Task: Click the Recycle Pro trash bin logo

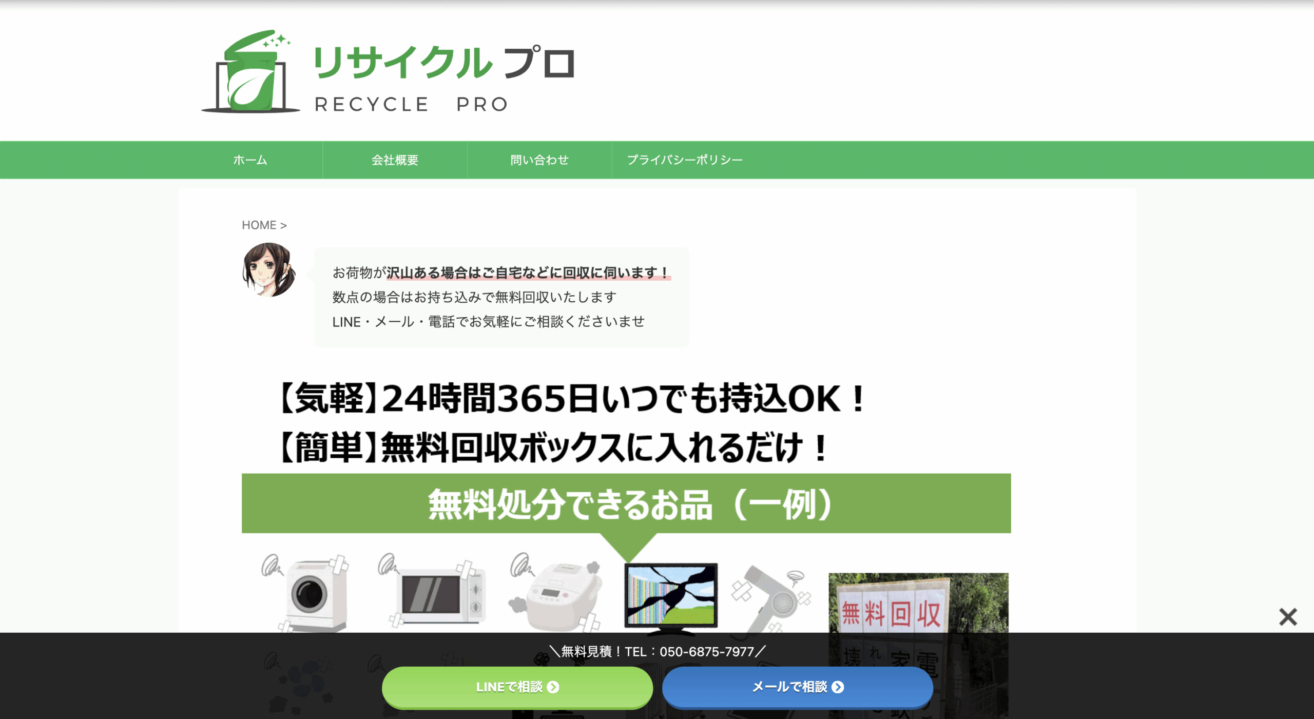Action: (250, 72)
